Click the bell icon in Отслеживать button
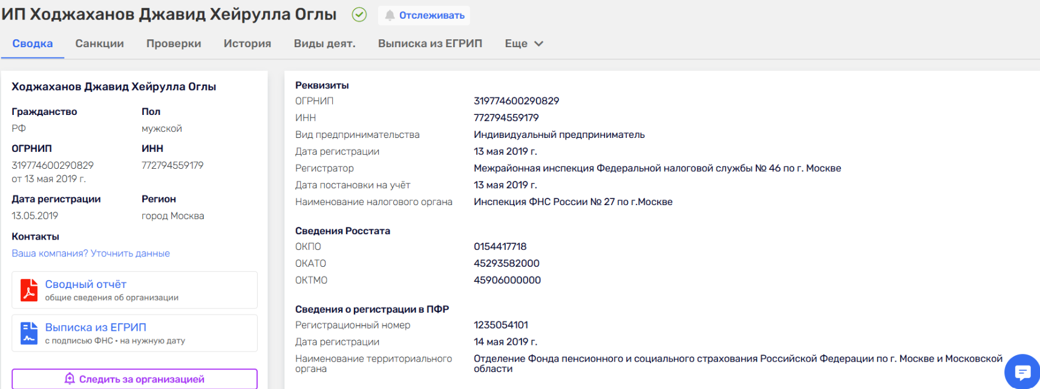This screenshot has height=389, width=1040. point(390,15)
